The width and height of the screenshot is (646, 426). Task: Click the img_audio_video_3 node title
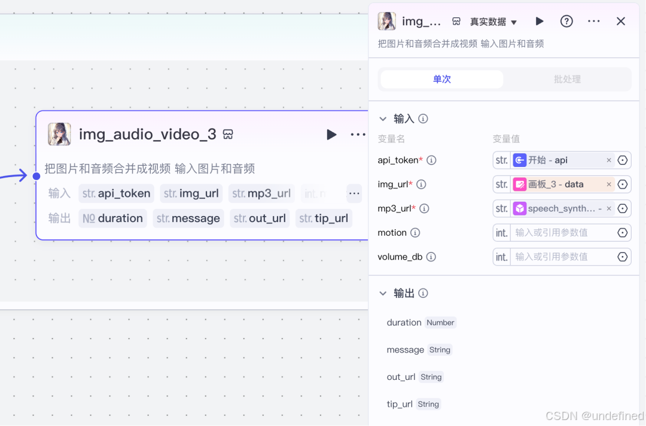pos(148,134)
